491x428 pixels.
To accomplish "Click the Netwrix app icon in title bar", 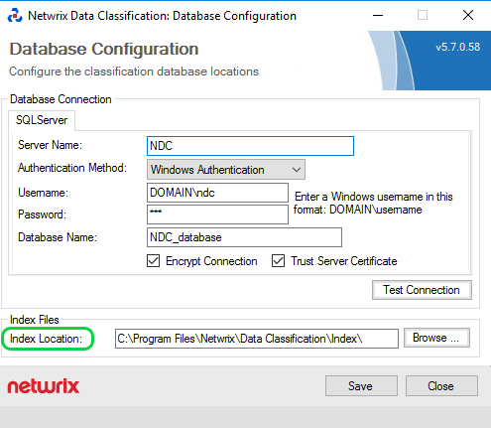I will coord(15,16).
